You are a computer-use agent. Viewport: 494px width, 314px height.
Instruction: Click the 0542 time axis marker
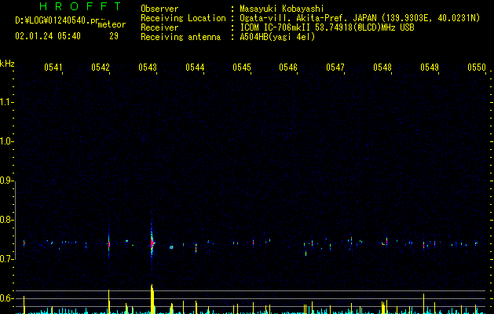101,68
